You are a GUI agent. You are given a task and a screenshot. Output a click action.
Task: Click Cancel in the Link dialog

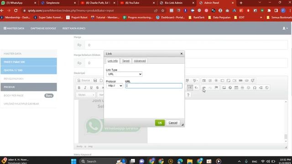(173, 123)
